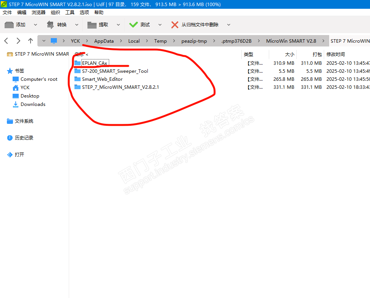
Task: Open the 帮助 menu
Action: 99,13
